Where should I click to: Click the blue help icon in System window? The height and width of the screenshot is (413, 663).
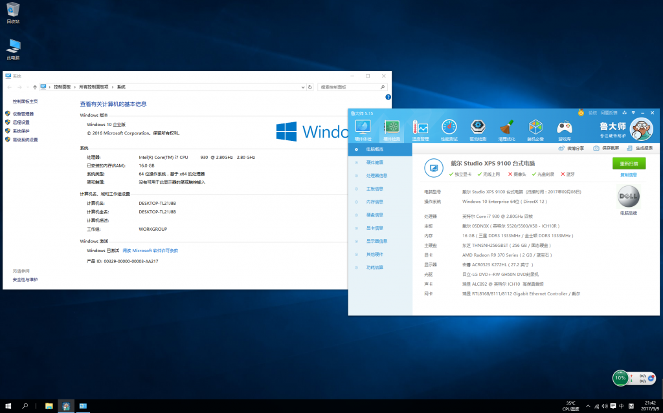(388, 97)
